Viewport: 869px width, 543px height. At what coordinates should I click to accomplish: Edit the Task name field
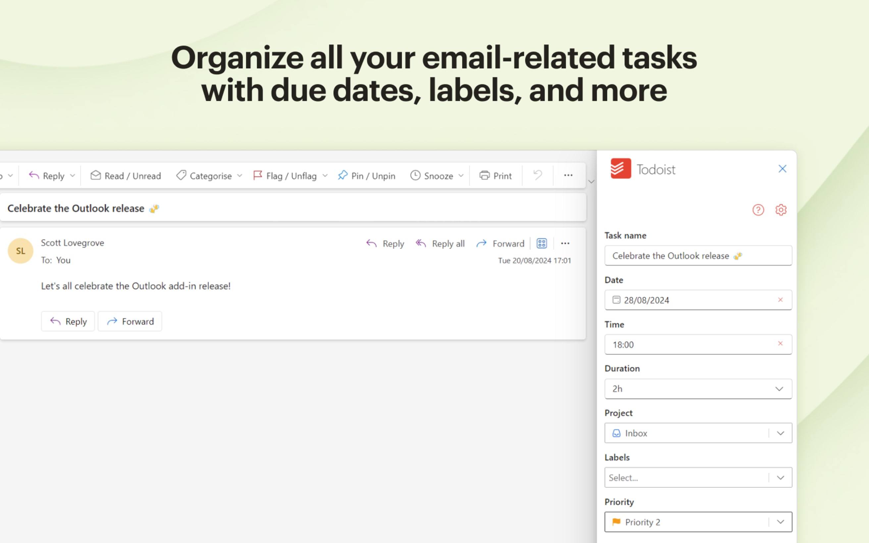698,256
